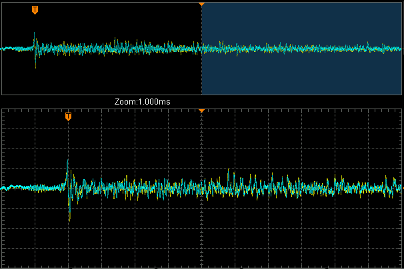Select the orange center marker atop zoomed graticule

click(201, 111)
